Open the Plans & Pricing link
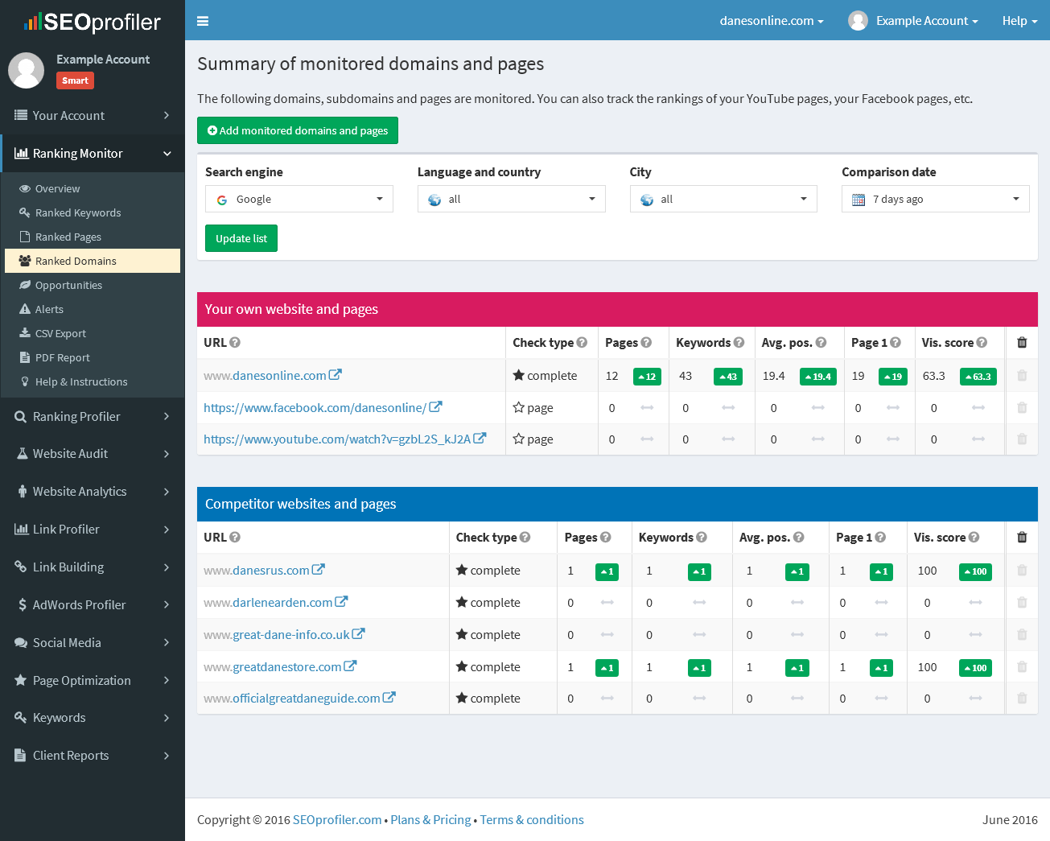 click(430, 819)
